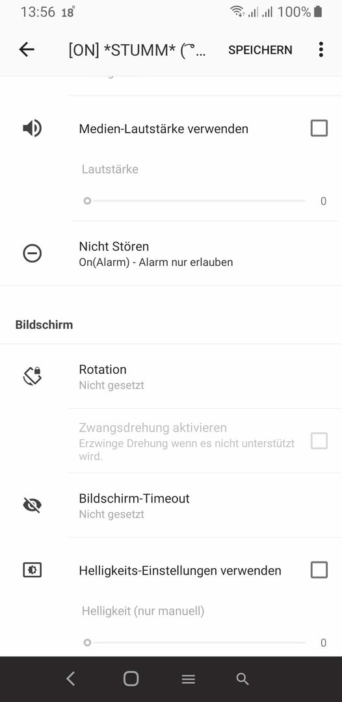This screenshot has height=702, width=342.
Task: Tap the rotation lock icon
Action: tap(33, 376)
